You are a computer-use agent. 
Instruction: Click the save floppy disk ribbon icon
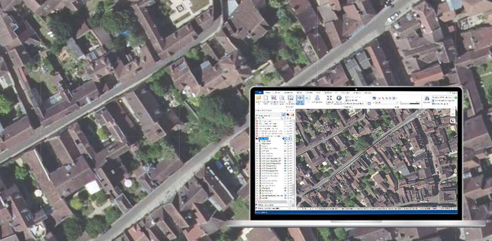pyautogui.click(x=274, y=97)
